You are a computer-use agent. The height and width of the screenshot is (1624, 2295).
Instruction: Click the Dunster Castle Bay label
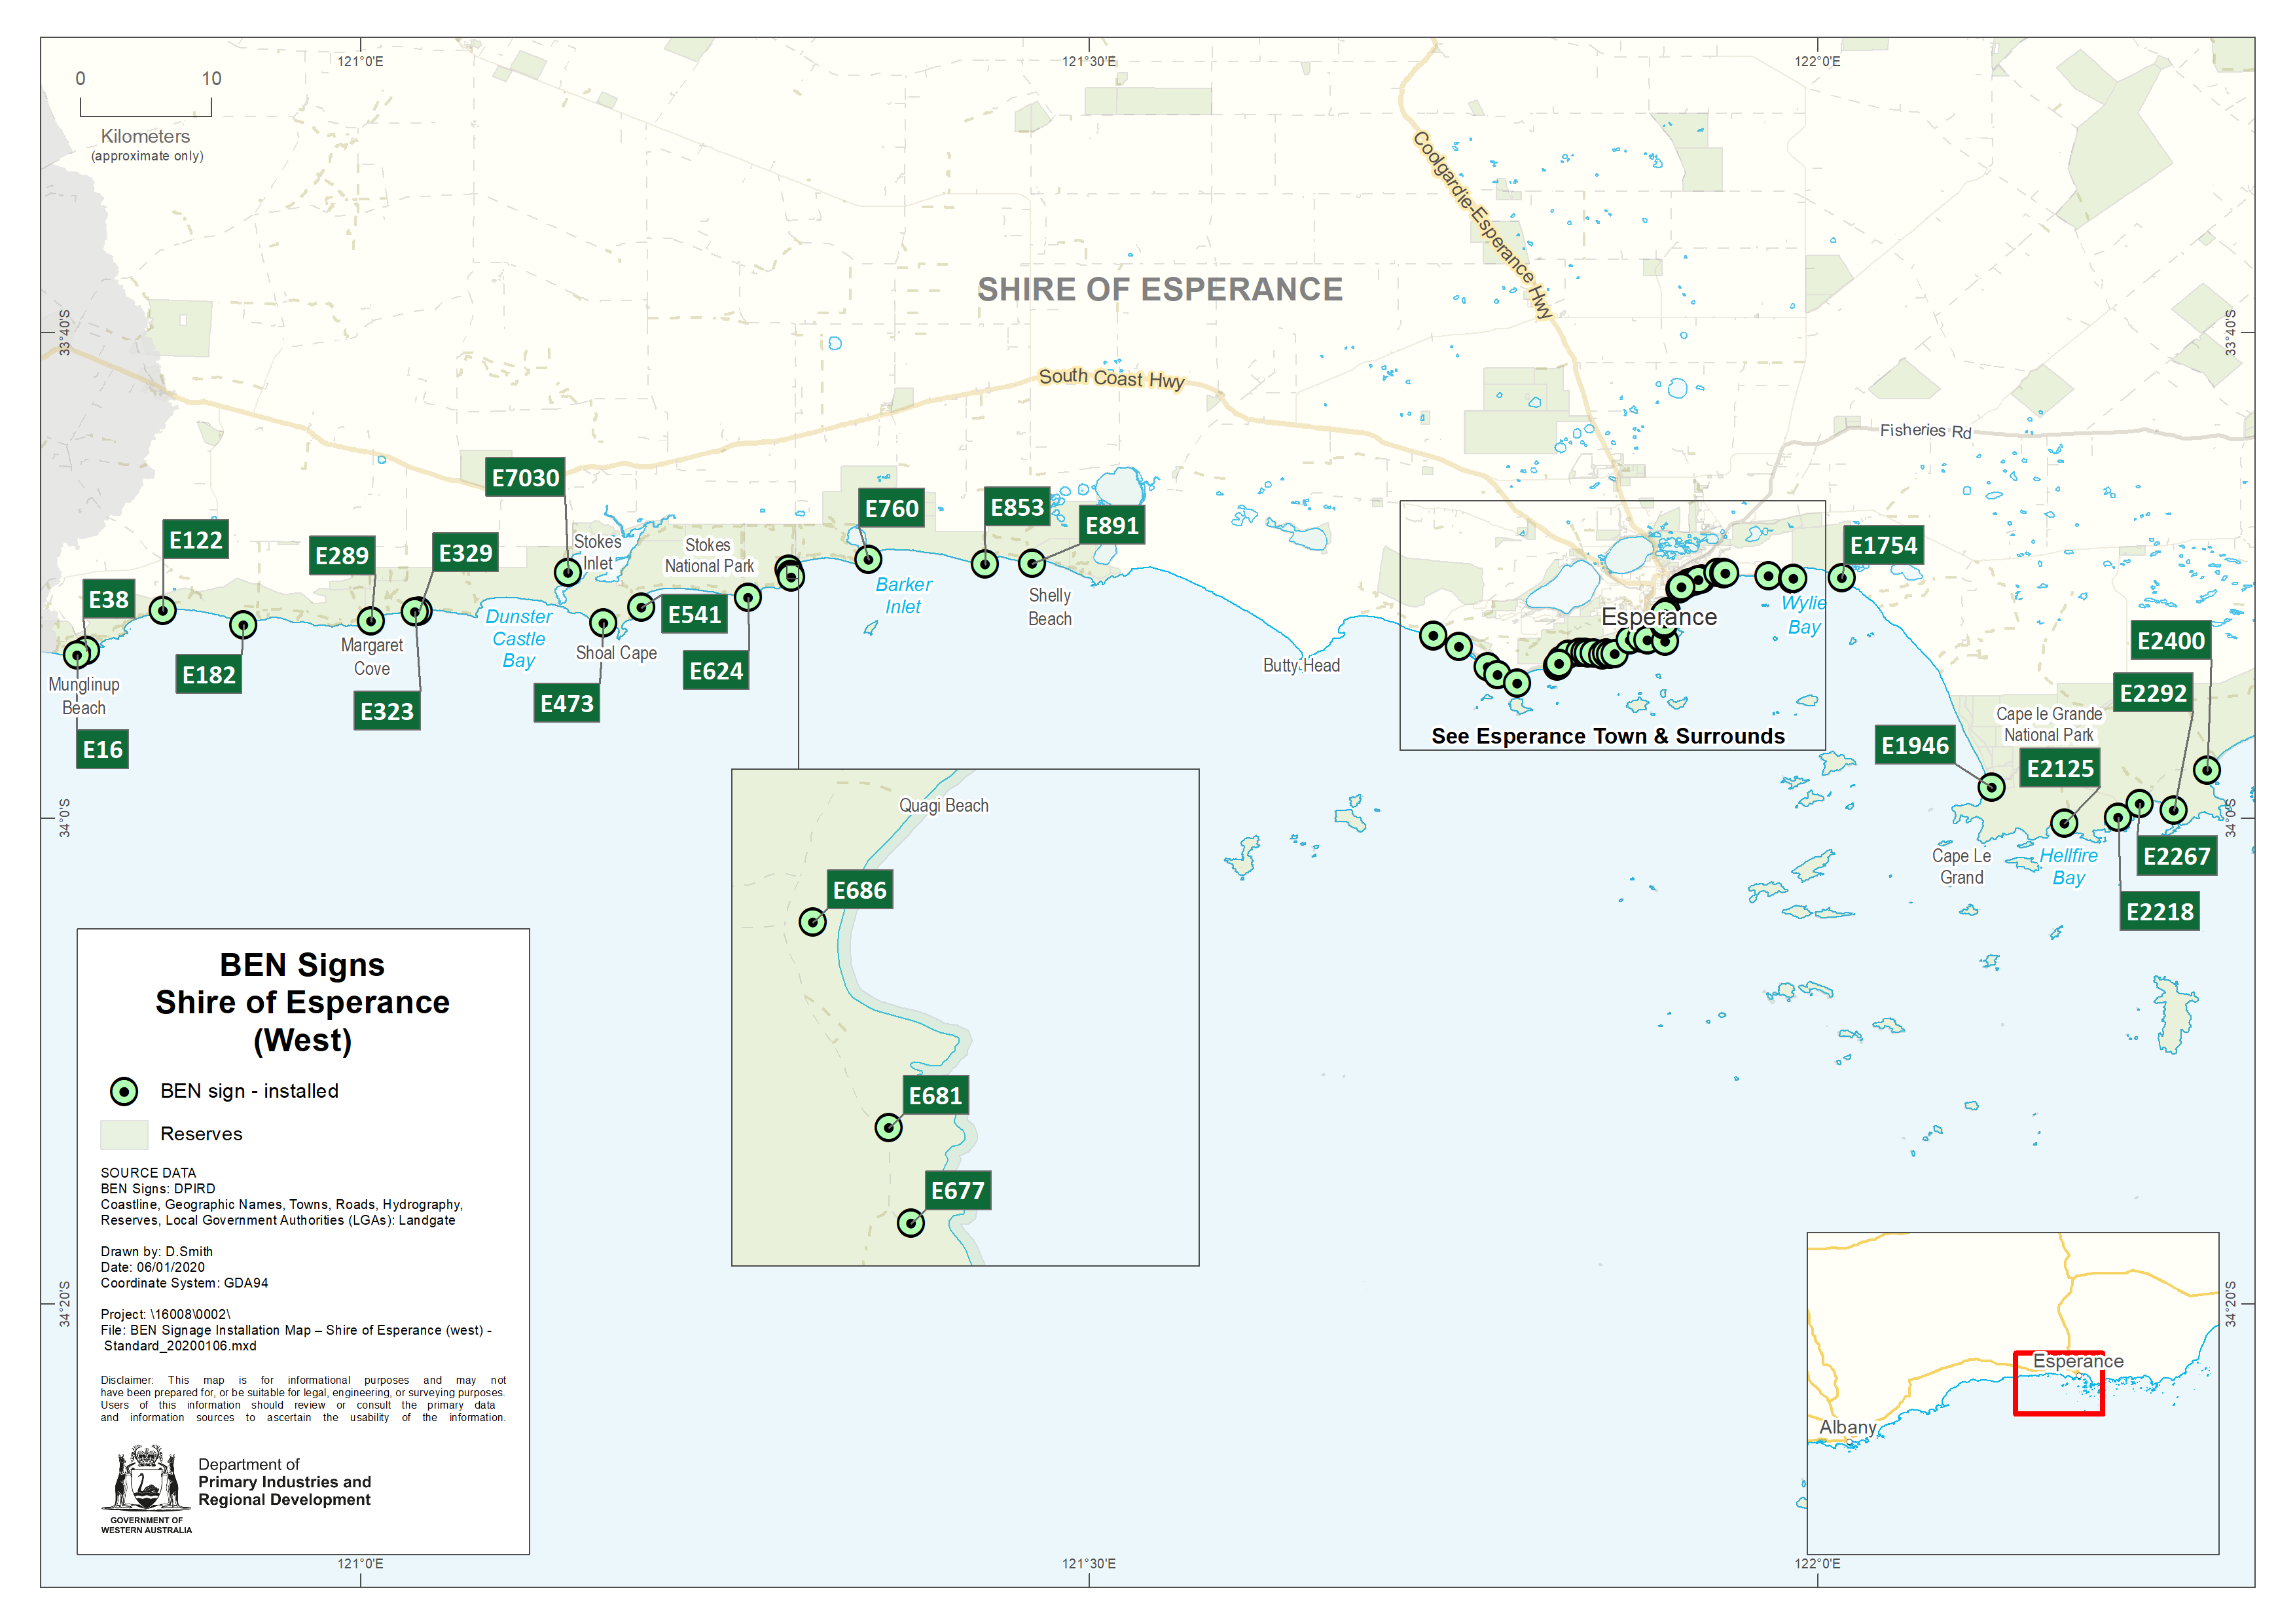click(518, 639)
